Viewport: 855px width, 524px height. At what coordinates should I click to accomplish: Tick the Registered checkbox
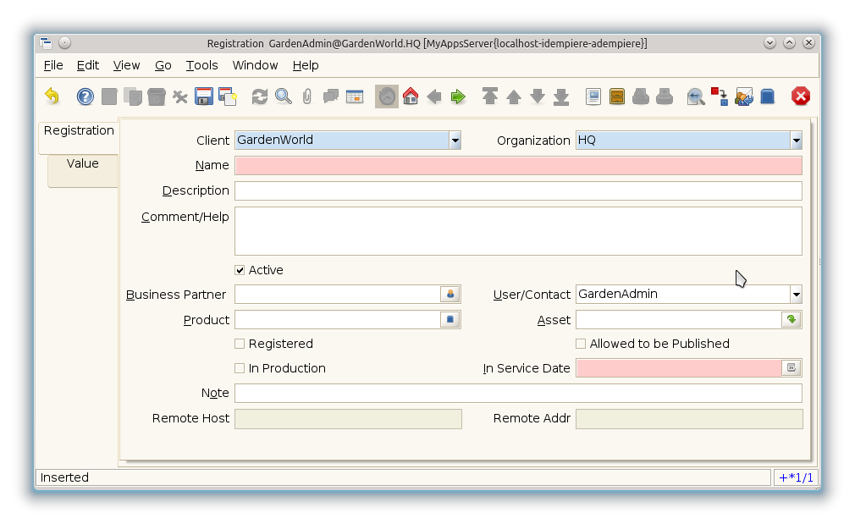click(x=240, y=344)
